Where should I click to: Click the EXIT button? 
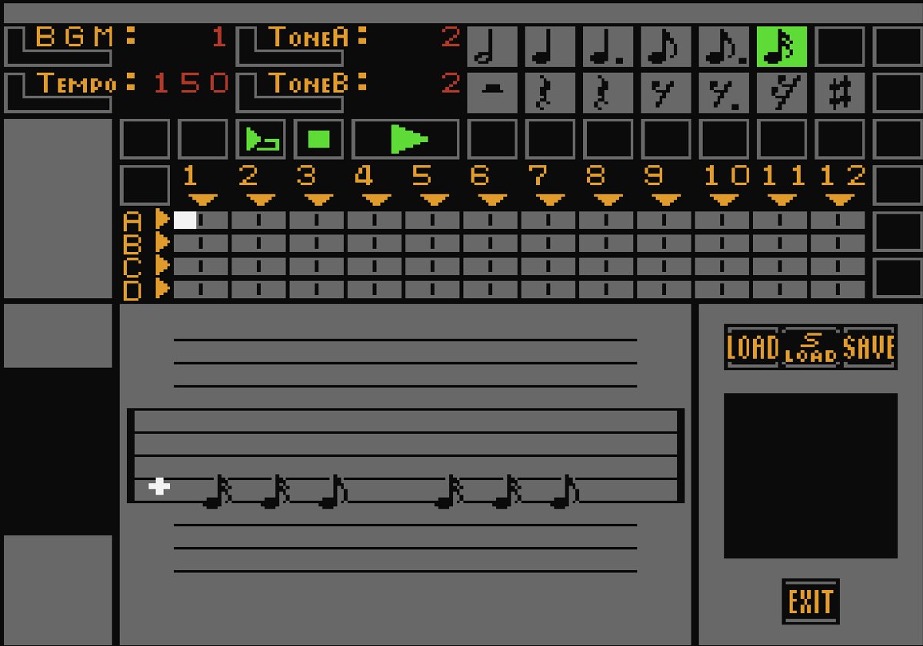[x=811, y=601]
